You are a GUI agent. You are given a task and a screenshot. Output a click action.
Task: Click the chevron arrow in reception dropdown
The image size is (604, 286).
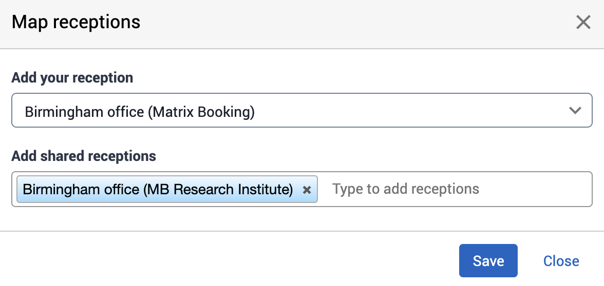pyautogui.click(x=575, y=110)
